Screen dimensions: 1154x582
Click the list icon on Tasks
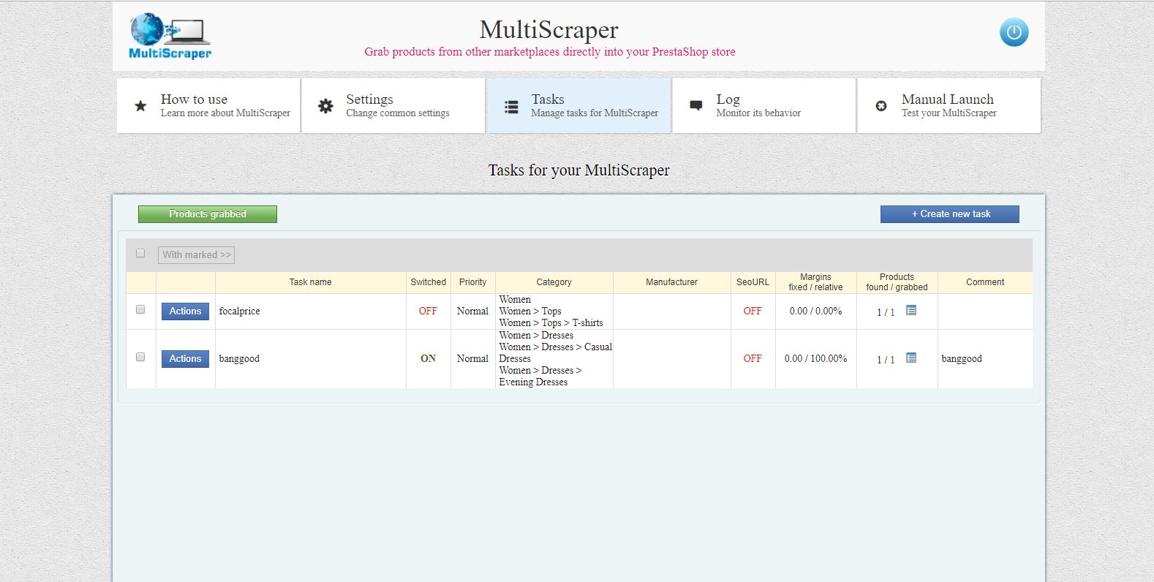pos(511,107)
